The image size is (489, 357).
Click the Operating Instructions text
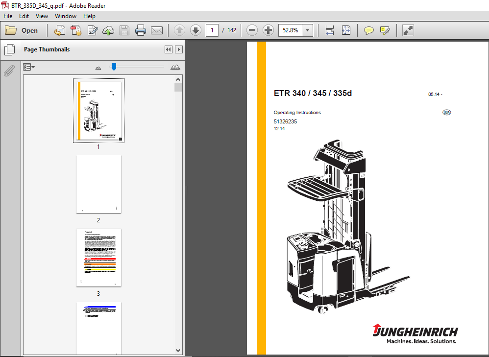coord(297,113)
